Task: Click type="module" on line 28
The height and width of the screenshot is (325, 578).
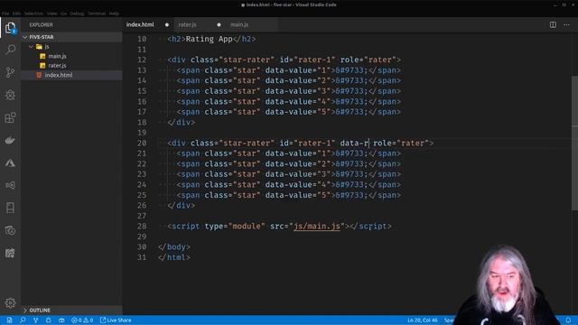Action: (x=235, y=227)
